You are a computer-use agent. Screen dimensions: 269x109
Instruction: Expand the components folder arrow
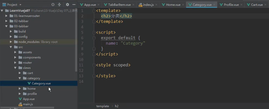pos(15,57)
